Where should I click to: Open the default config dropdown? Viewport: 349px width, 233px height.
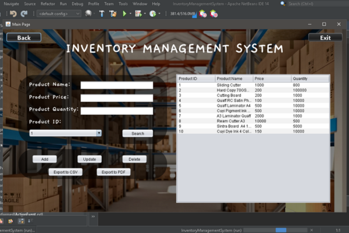click(x=58, y=13)
